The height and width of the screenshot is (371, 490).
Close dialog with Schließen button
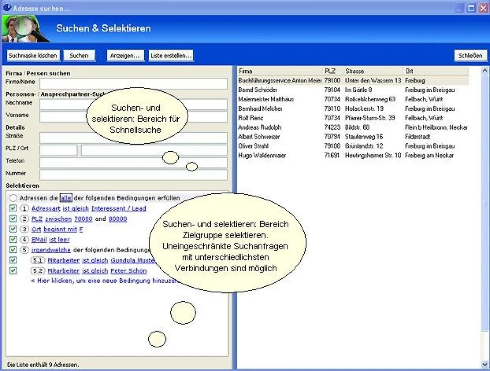(x=470, y=56)
